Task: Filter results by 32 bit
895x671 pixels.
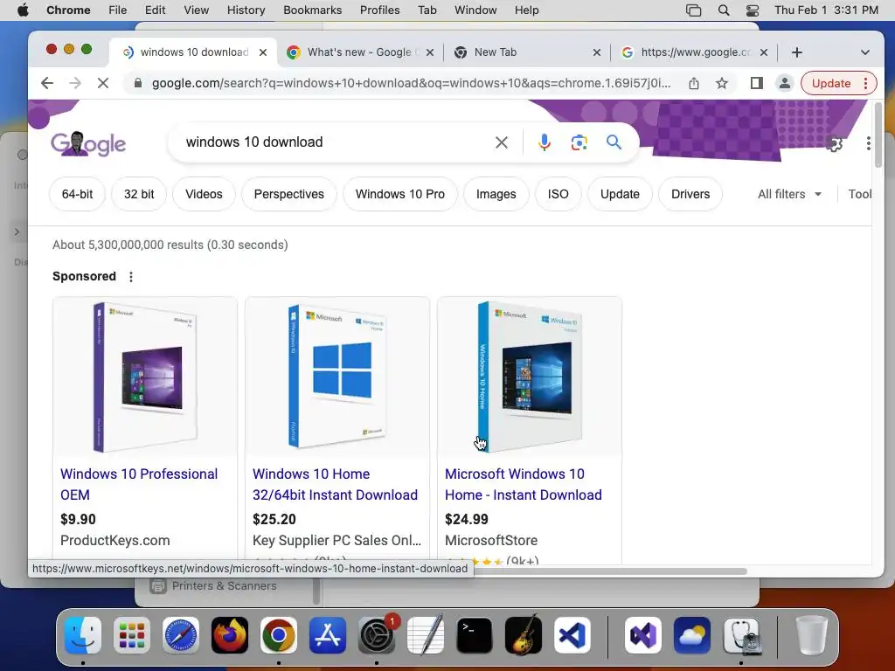Action: [x=139, y=194]
